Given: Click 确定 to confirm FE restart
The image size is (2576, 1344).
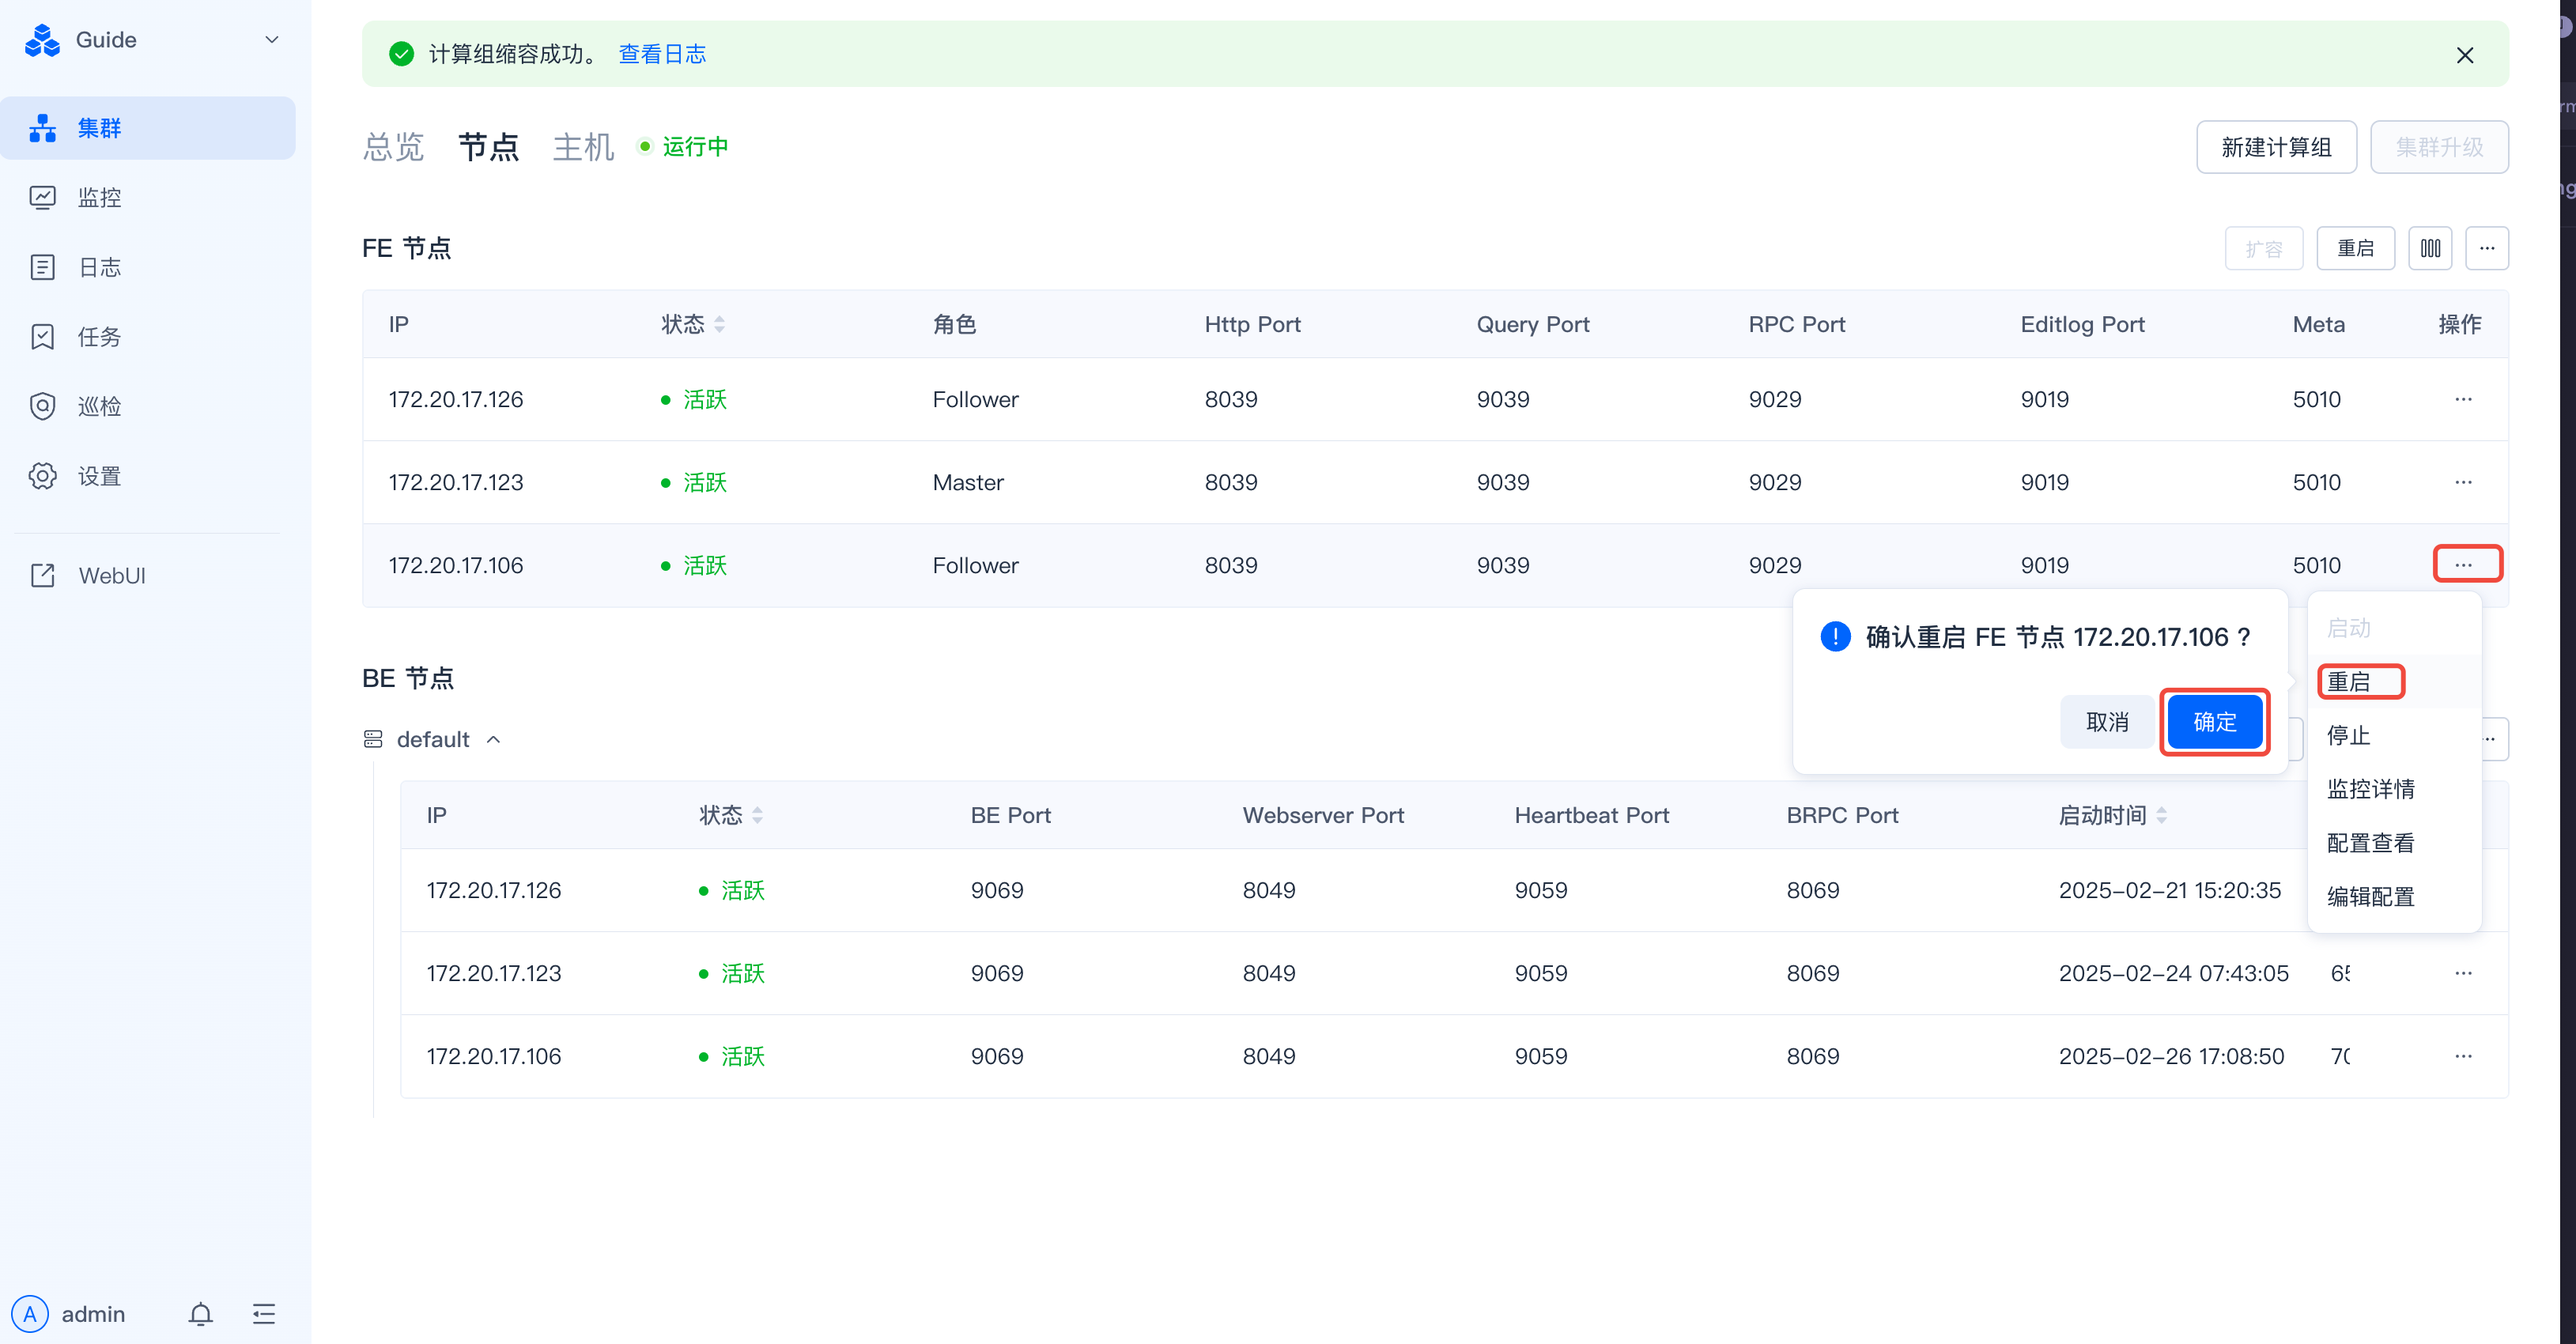Looking at the screenshot, I should pos(2214,722).
